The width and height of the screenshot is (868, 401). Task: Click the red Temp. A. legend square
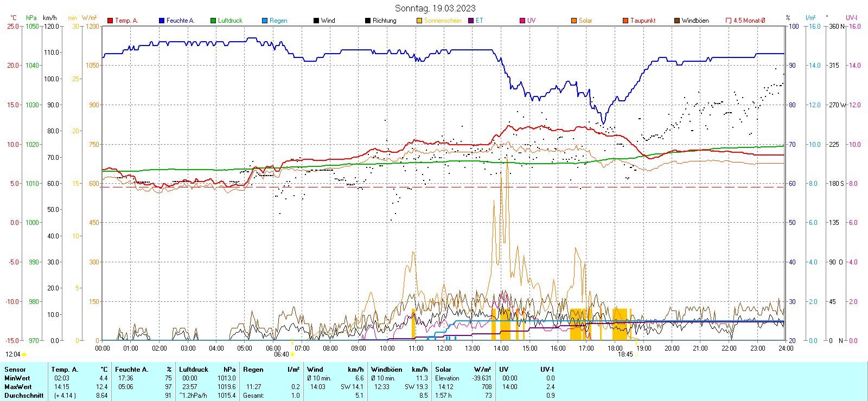(110, 21)
